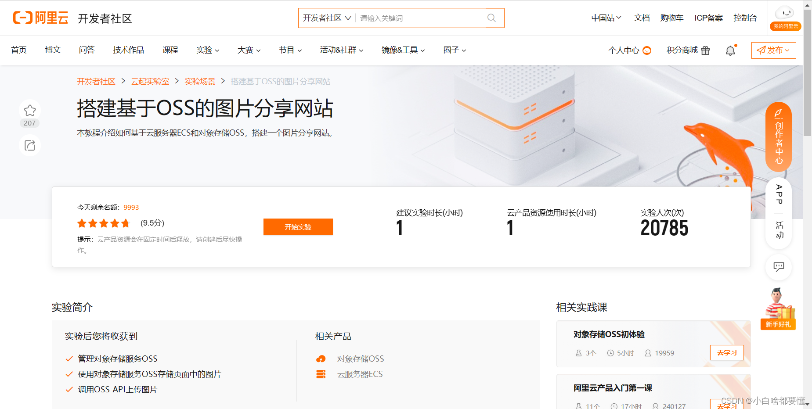Open the 博文 nav item

pos(53,50)
